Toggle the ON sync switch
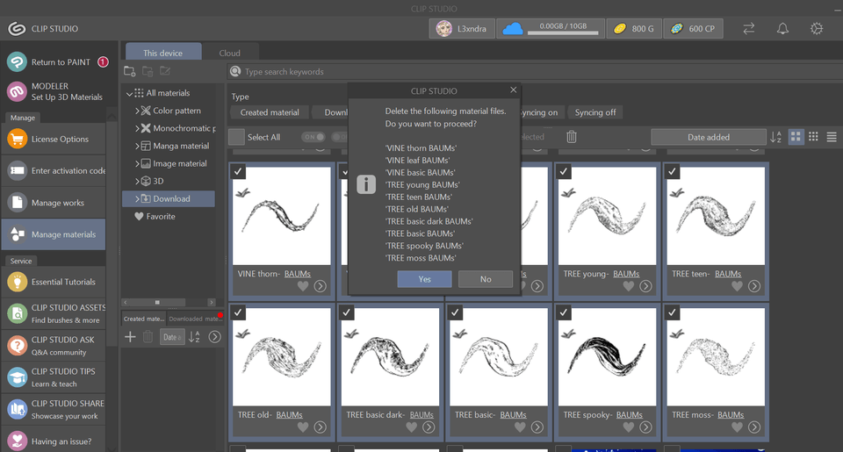 coord(313,137)
